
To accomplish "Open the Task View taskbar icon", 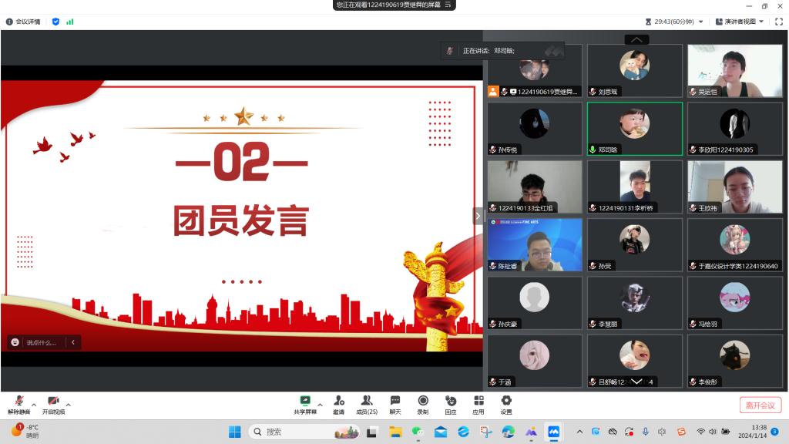I will click(372, 432).
